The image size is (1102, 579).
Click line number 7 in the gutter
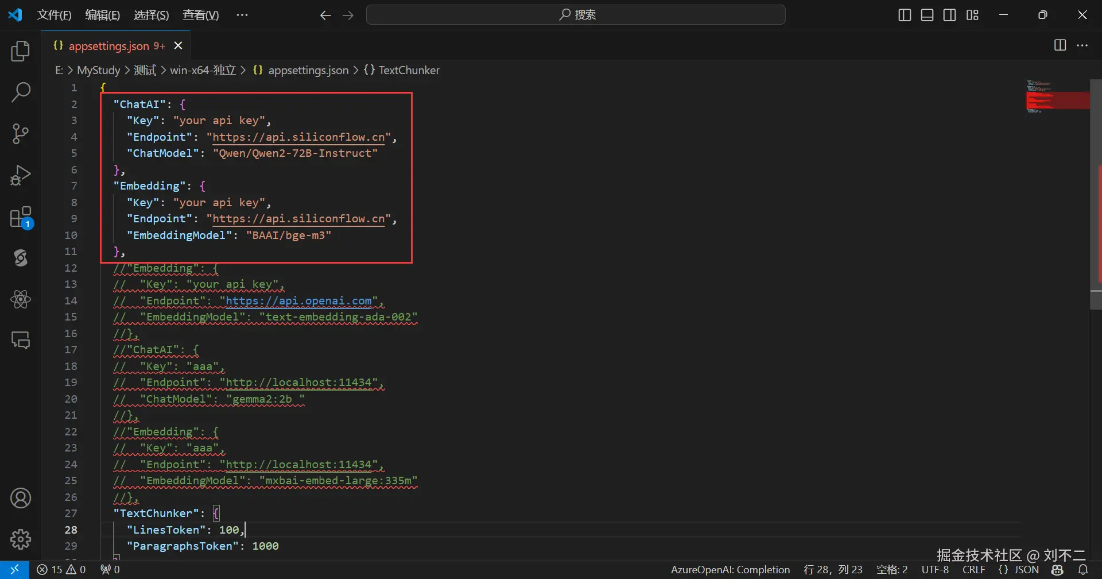(74, 186)
